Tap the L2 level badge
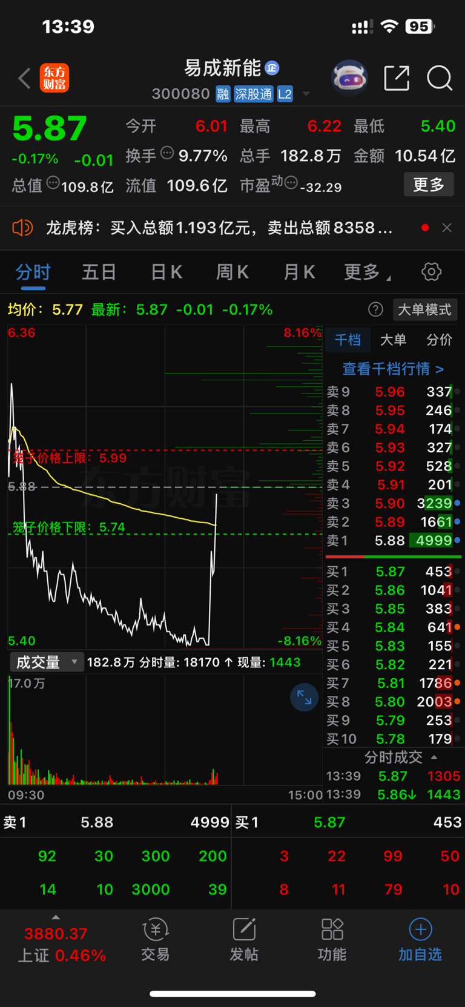The image size is (465, 1007). pos(285,94)
